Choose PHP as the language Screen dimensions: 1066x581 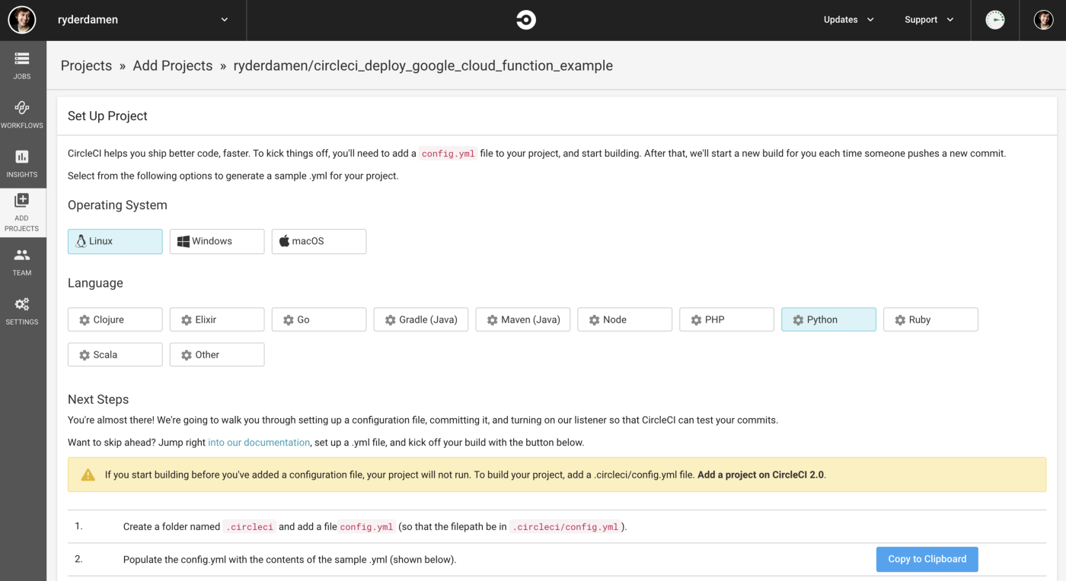tap(727, 319)
